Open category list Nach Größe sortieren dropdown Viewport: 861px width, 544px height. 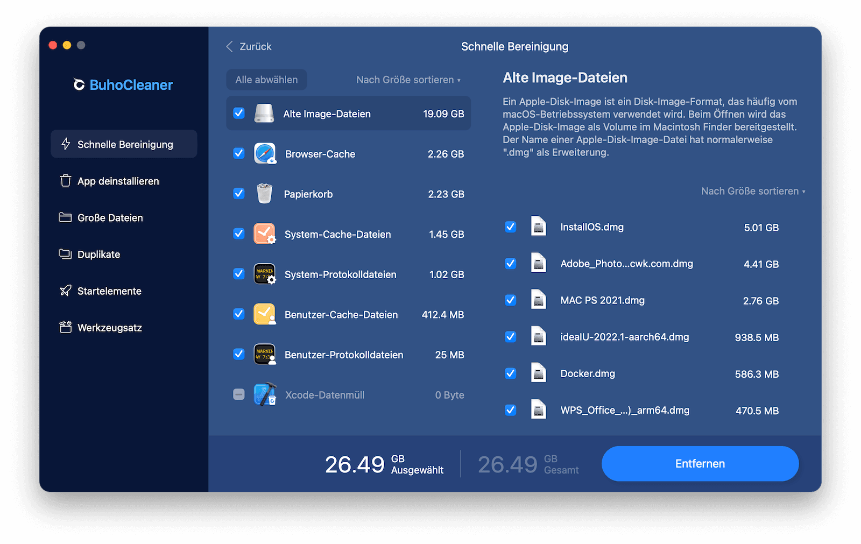[x=408, y=80]
